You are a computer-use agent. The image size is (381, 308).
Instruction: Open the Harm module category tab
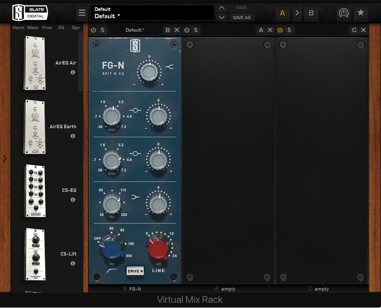(x=18, y=28)
